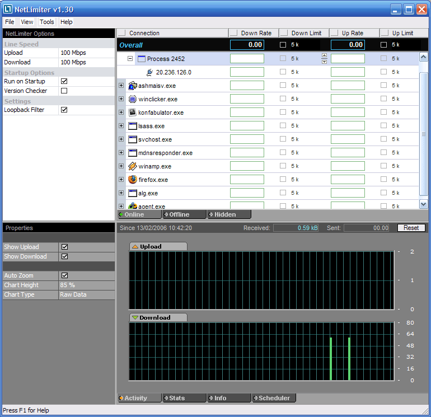This screenshot has height=417, width=431.
Task: Expand the winamp.exe tree node
Action: [x=121, y=166]
